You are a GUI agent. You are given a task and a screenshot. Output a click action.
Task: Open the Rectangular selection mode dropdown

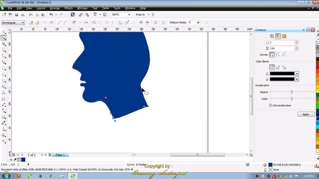click(x=23, y=22)
